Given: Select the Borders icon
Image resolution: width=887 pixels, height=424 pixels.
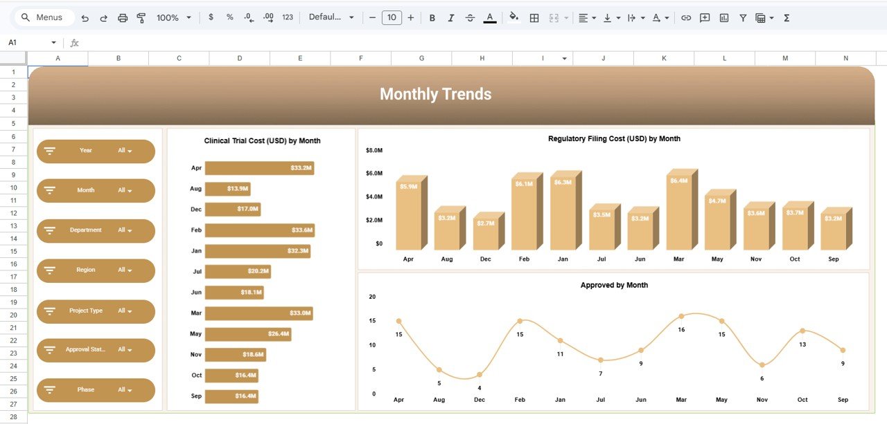Looking at the screenshot, I should click(x=534, y=17).
